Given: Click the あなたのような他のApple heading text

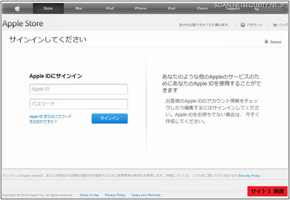Looking at the screenshot, I should (x=212, y=83).
